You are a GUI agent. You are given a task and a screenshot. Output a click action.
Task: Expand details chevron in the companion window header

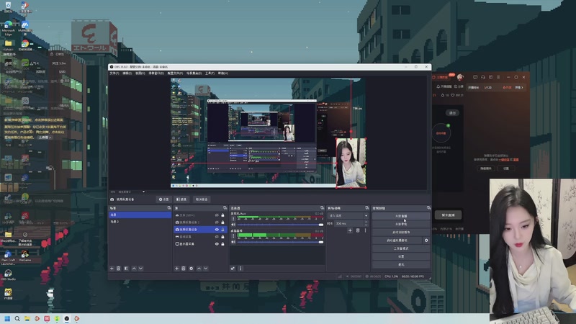pyautogui.click(x=522, y=87)
